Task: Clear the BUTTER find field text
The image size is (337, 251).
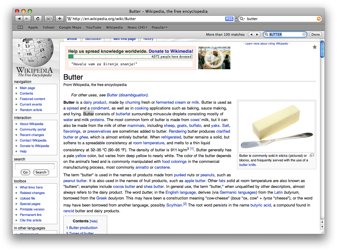Action: coord(304,34)
